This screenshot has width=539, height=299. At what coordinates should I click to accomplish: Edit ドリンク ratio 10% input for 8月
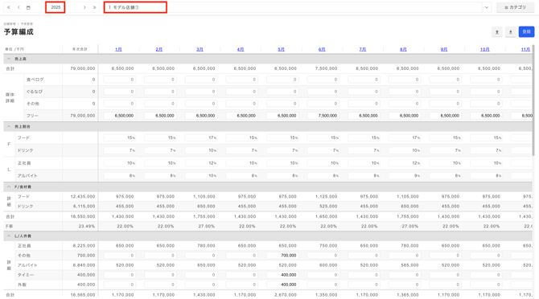(404, 150)
